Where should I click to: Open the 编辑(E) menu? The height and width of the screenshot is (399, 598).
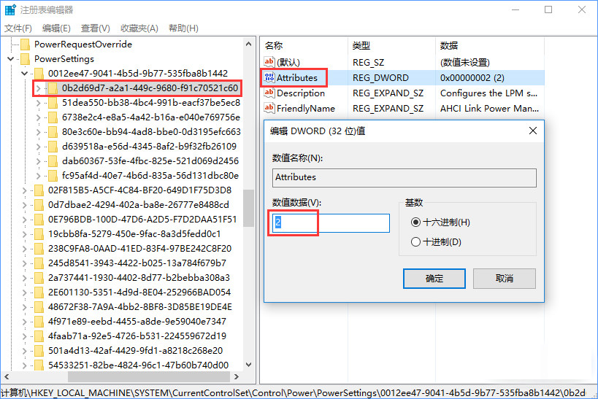[x=56, y=28]
